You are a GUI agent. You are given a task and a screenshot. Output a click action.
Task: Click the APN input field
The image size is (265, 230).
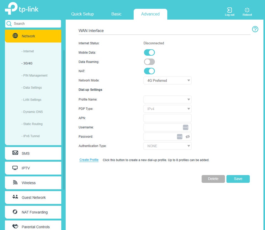(167, 118)
